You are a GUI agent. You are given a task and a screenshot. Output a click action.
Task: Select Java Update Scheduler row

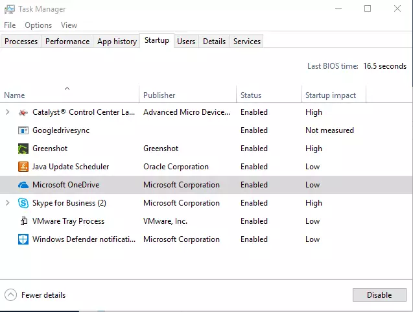pyautogui.click(x=206, y=167)
